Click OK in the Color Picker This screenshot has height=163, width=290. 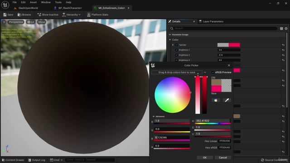(205, 158)
